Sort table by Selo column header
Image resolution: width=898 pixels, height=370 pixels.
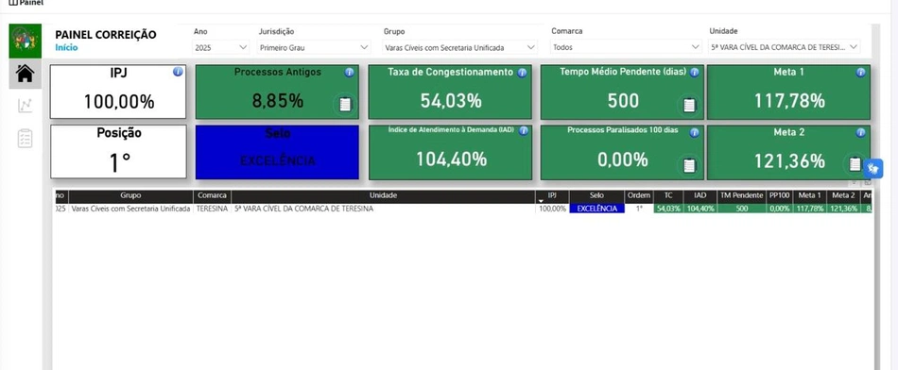tap(596, 195)
